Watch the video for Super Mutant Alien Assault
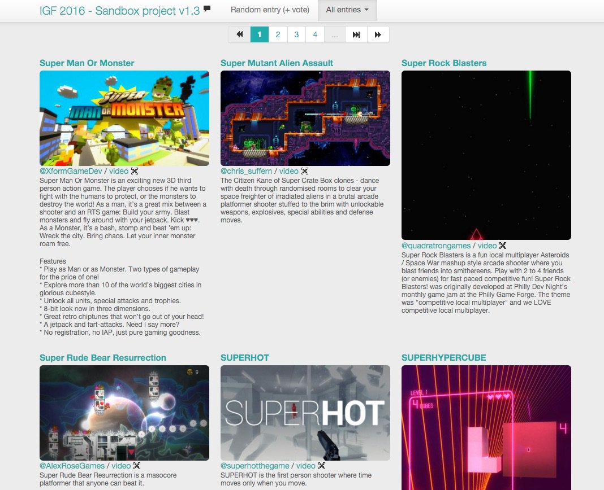 pyautogui.click(x=289, y=171)
